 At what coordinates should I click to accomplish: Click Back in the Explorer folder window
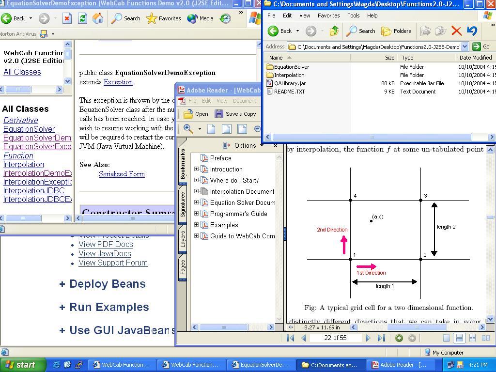[x=280, y=31]
